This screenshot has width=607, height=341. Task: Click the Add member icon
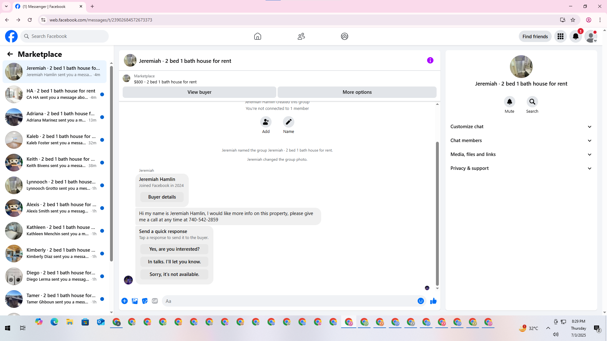tap(266, 122)
